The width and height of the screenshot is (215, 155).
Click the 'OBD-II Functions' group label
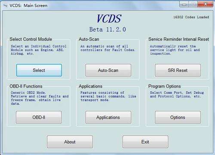[x=26, y=86]
